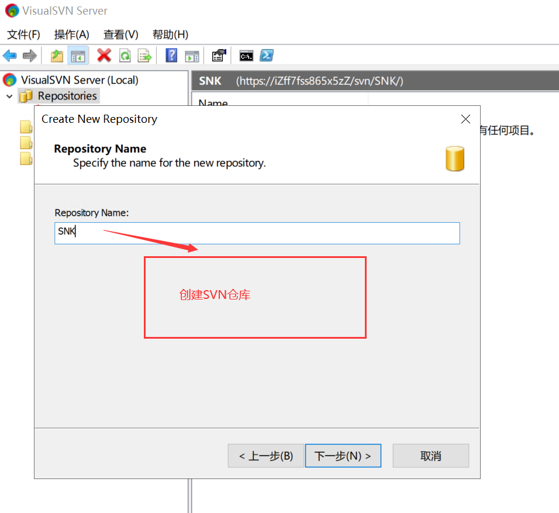Open the properties icon in toolbar
This screenshot has width=559, height=513.
pyautogui.click(x=219, y=56)
